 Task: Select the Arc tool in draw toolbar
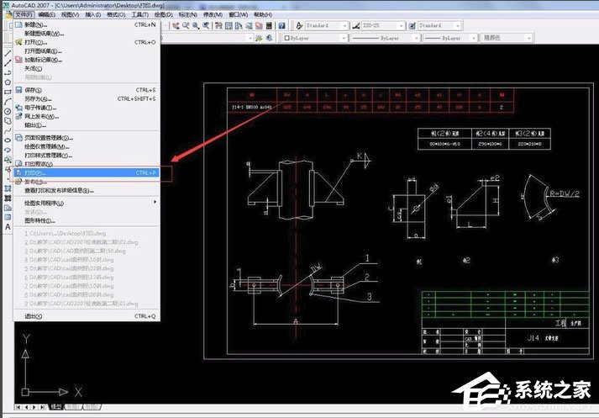click(8, 102)
